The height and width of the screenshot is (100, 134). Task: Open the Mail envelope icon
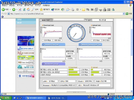68,10
